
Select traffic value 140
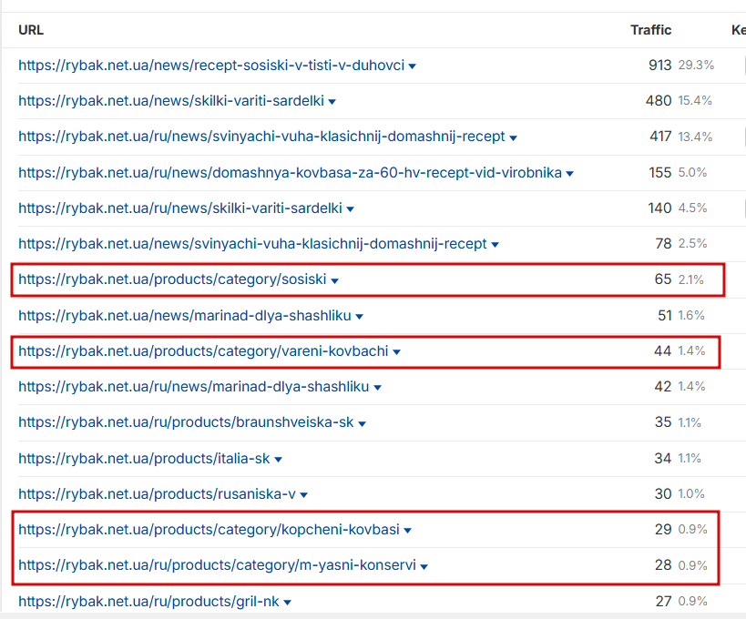click(x=659, y=208)
